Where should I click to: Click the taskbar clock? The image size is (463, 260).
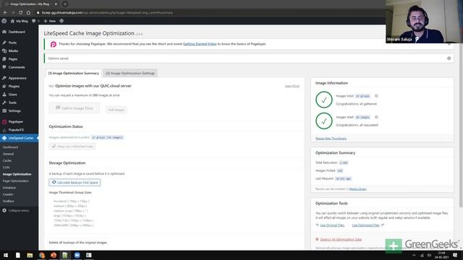[x=441, y=255]
